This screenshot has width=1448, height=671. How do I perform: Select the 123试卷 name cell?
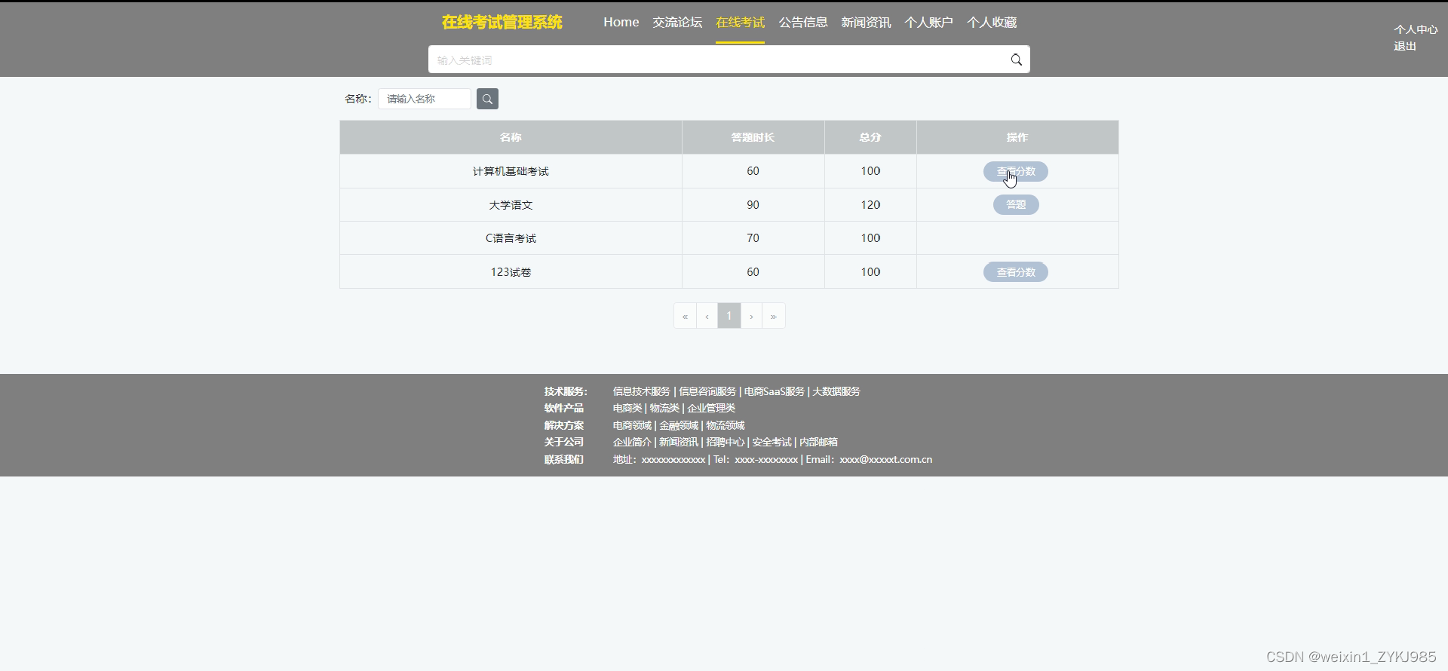tap(511, 272)
